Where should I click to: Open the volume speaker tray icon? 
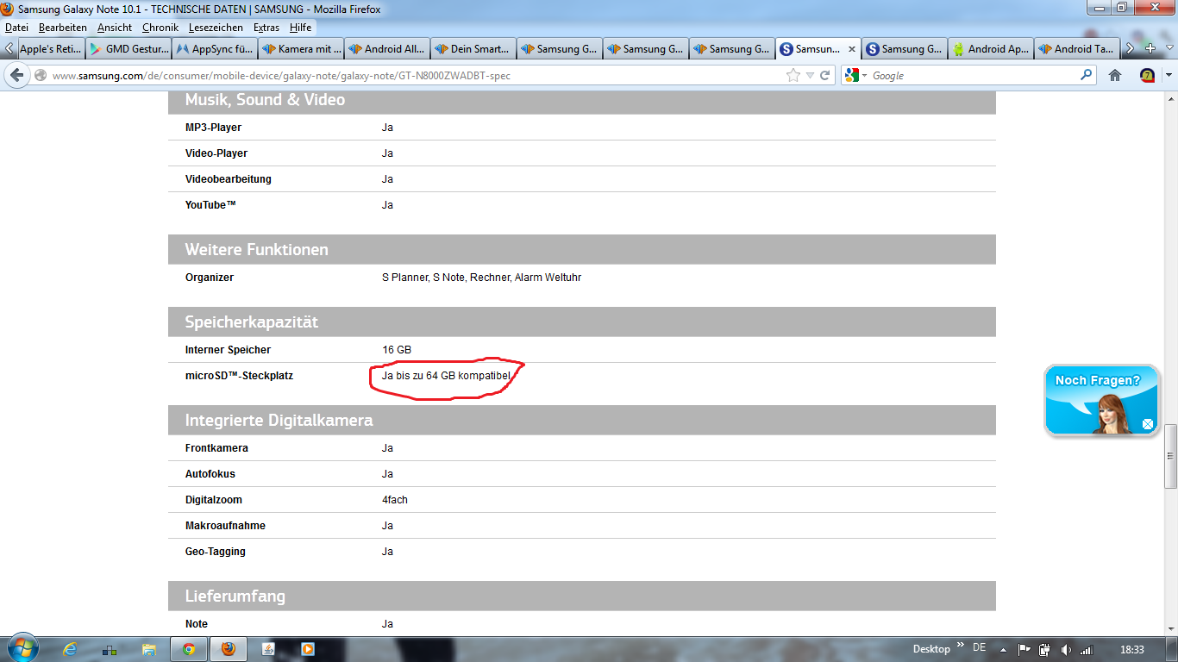click(1066, 649)
